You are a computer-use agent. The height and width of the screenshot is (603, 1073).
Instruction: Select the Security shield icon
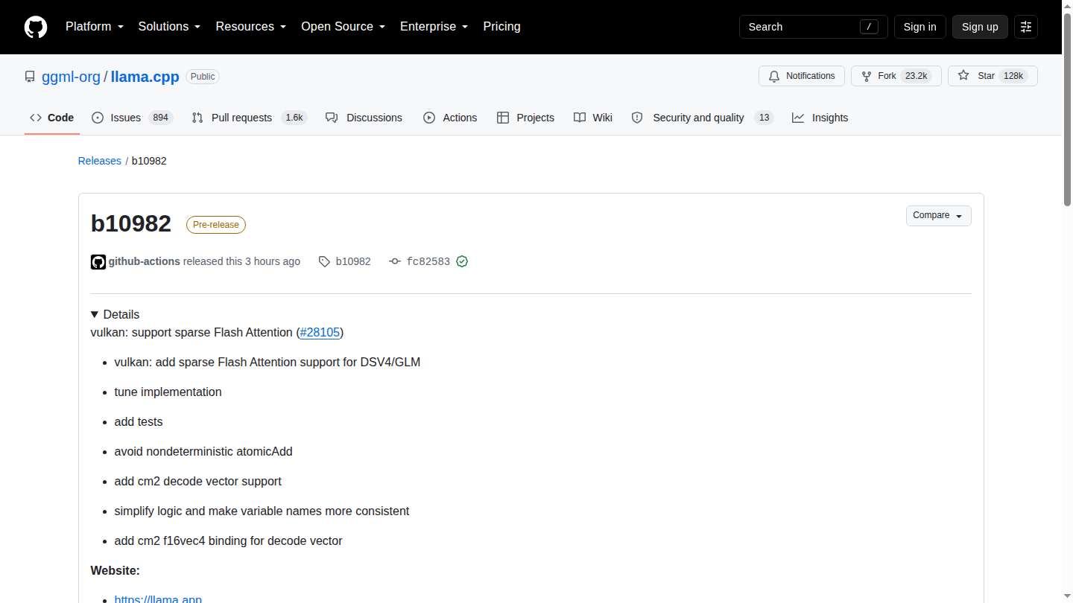(637, 118)
